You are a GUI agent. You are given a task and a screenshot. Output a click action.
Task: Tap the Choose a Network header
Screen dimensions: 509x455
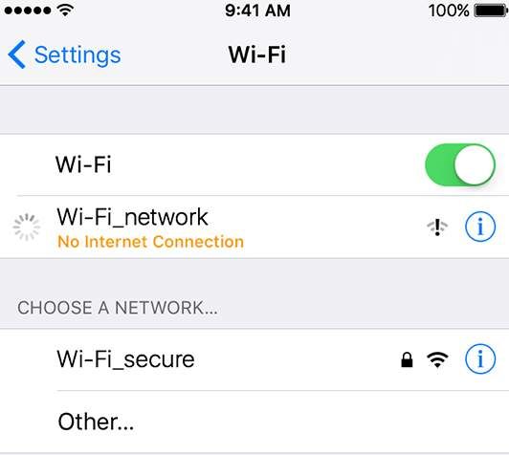point(117,308)
